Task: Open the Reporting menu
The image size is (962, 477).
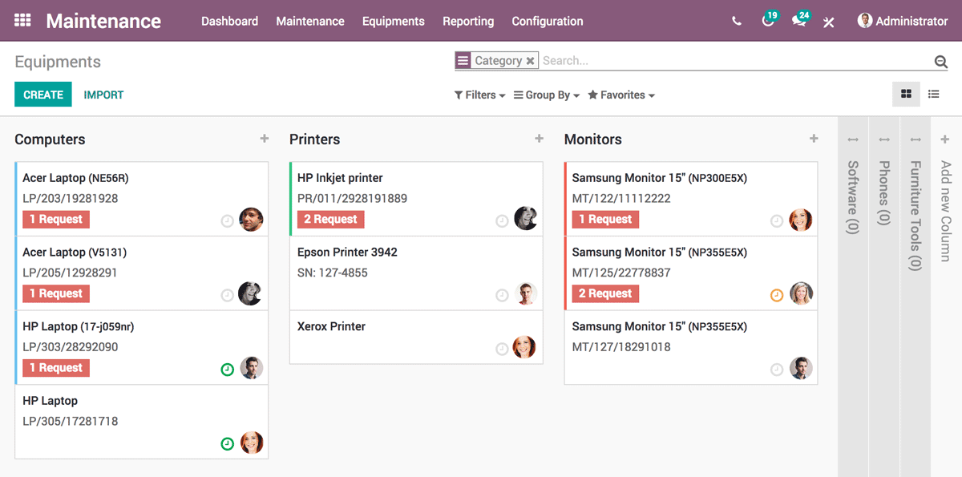Action: pos(468,22)
